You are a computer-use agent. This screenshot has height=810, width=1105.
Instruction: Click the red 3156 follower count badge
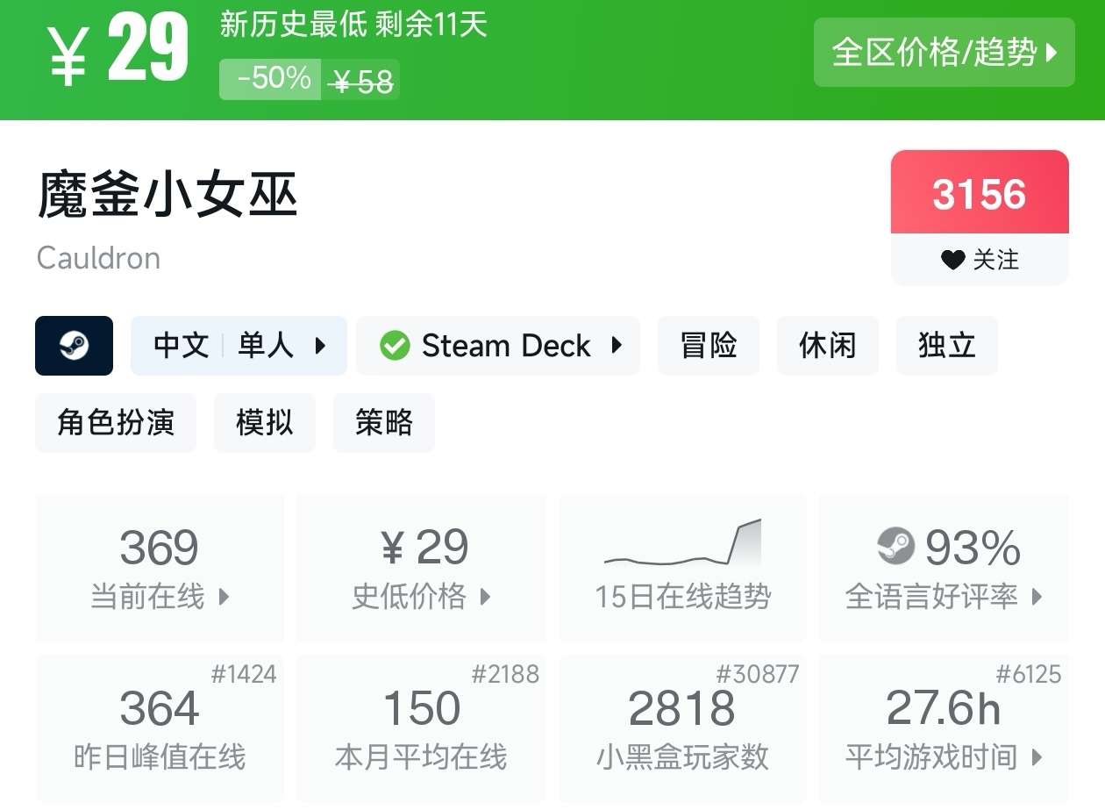pos(979,193)
